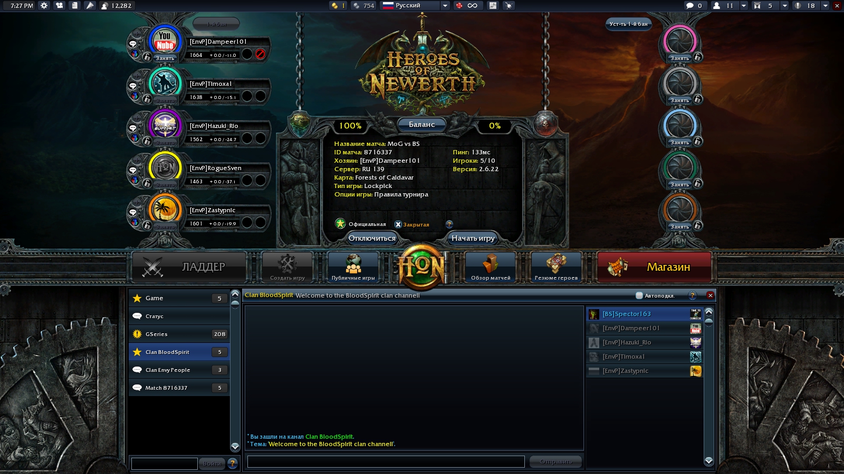This screenshot has width=844, height=474.
Task: Click orange palm avatar of Zastypnic slot
Action: 165,209
